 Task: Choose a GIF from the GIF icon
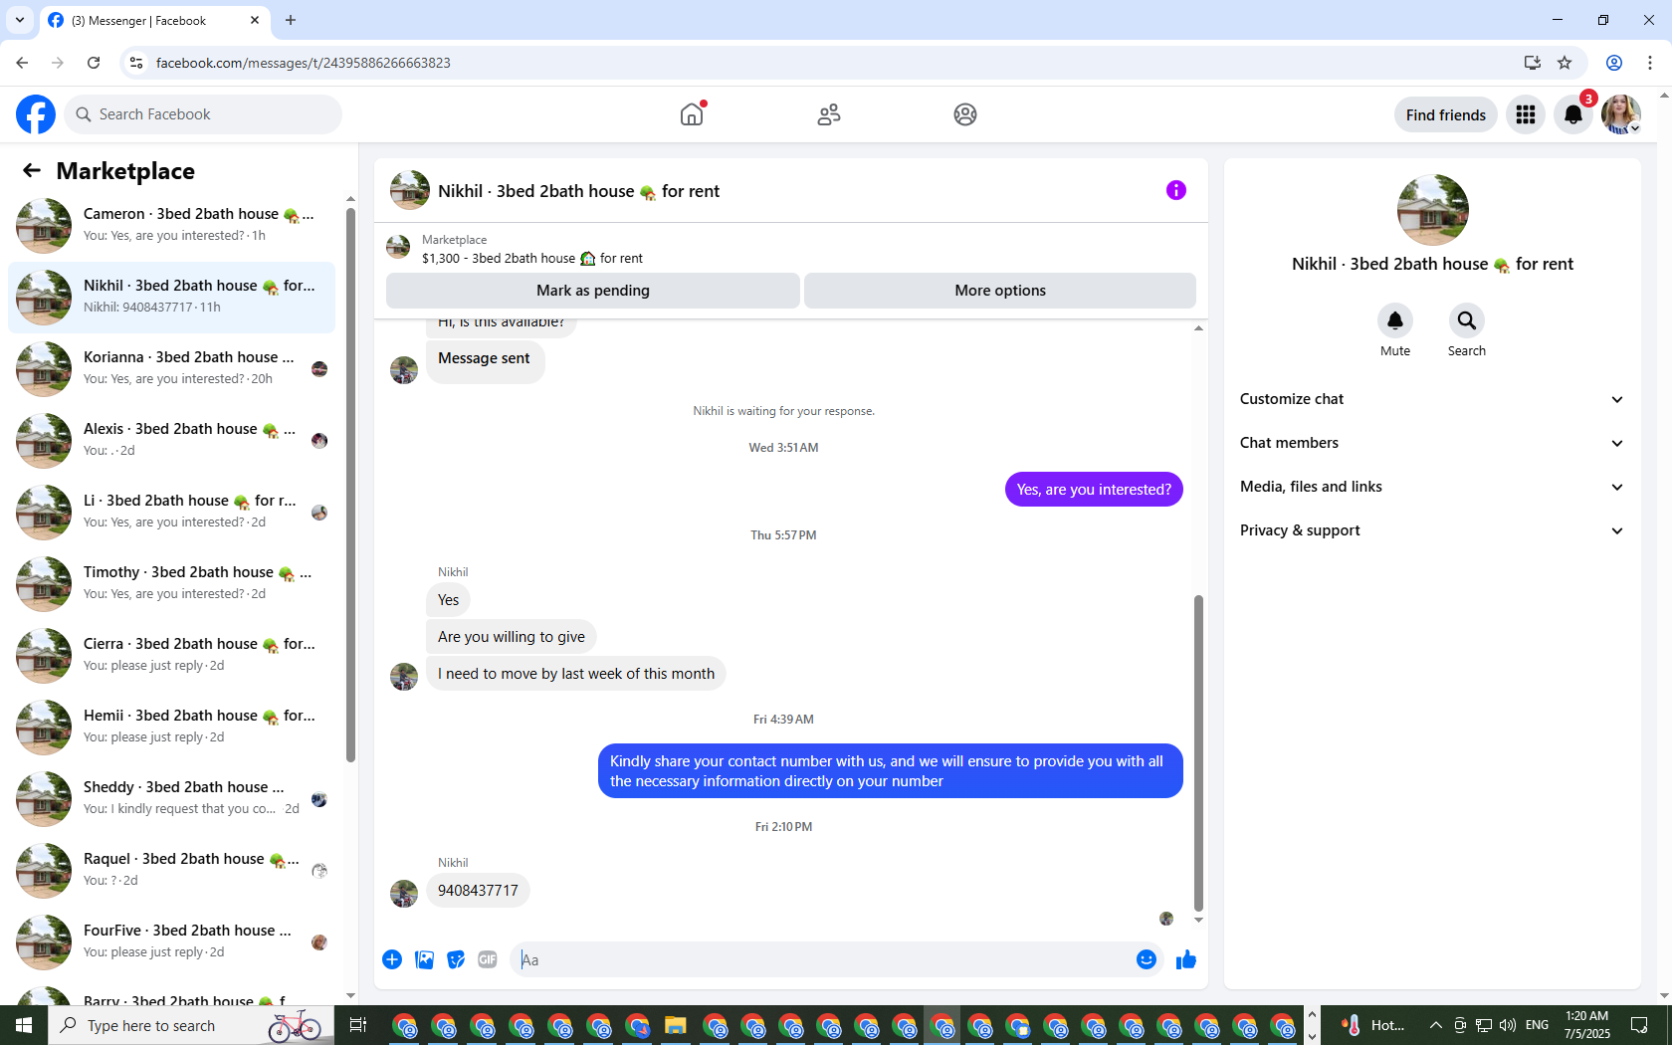[488, 959]
